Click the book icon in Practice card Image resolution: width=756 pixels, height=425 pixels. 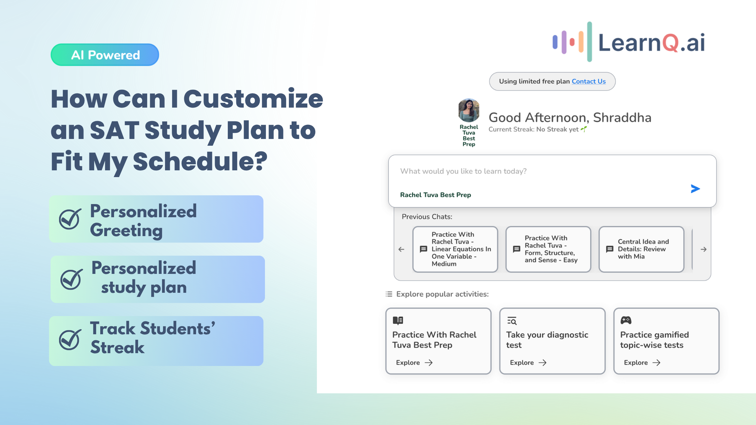(398, 320)
